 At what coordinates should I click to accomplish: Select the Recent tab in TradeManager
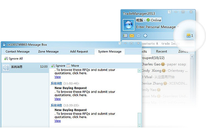[x=161, y=51]
